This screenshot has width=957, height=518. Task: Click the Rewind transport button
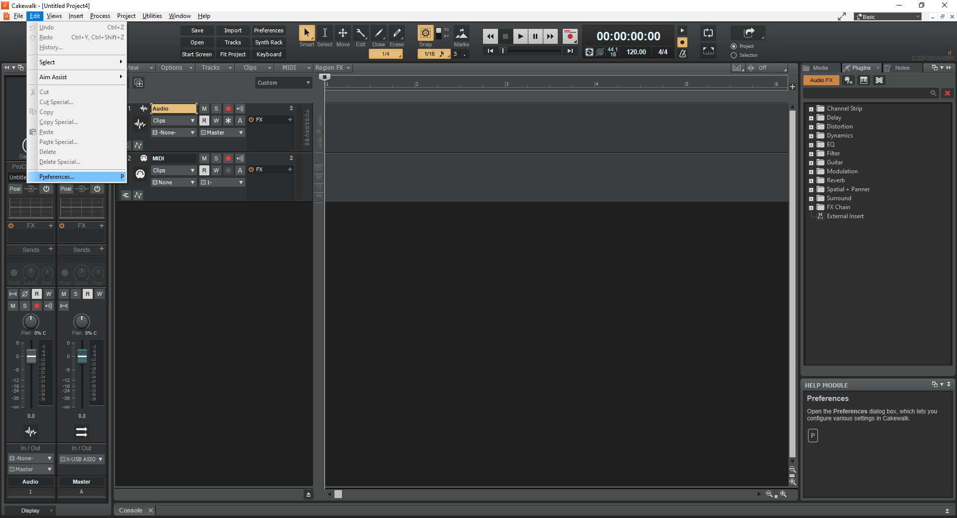pyautogui.click(x=490, y=36)
